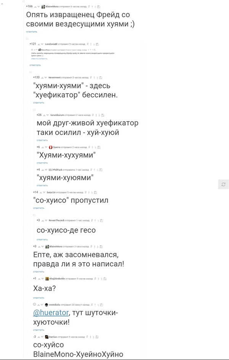
Task: Click go-to-parent arrow icon on Opera's comment
Action: pyautogui.click(x=92, y=147)
